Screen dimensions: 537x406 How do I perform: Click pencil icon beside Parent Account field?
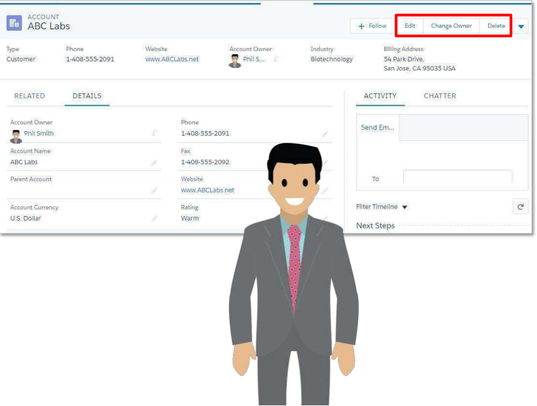[155, 191]
